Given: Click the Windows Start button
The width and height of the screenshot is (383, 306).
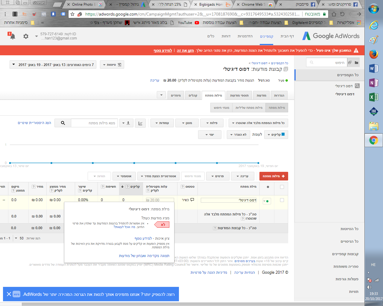Looking at the screenshot, I should (374, 9).
